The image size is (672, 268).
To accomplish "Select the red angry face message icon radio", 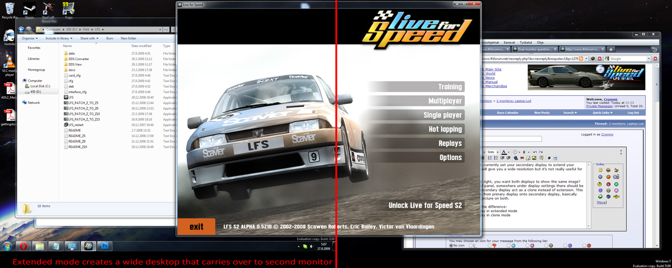I will click(584, 245).
